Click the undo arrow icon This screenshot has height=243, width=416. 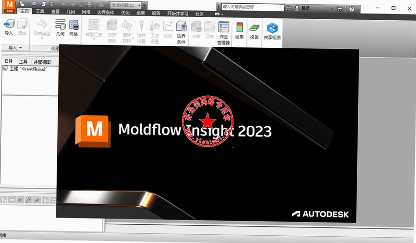coord(64,4)
